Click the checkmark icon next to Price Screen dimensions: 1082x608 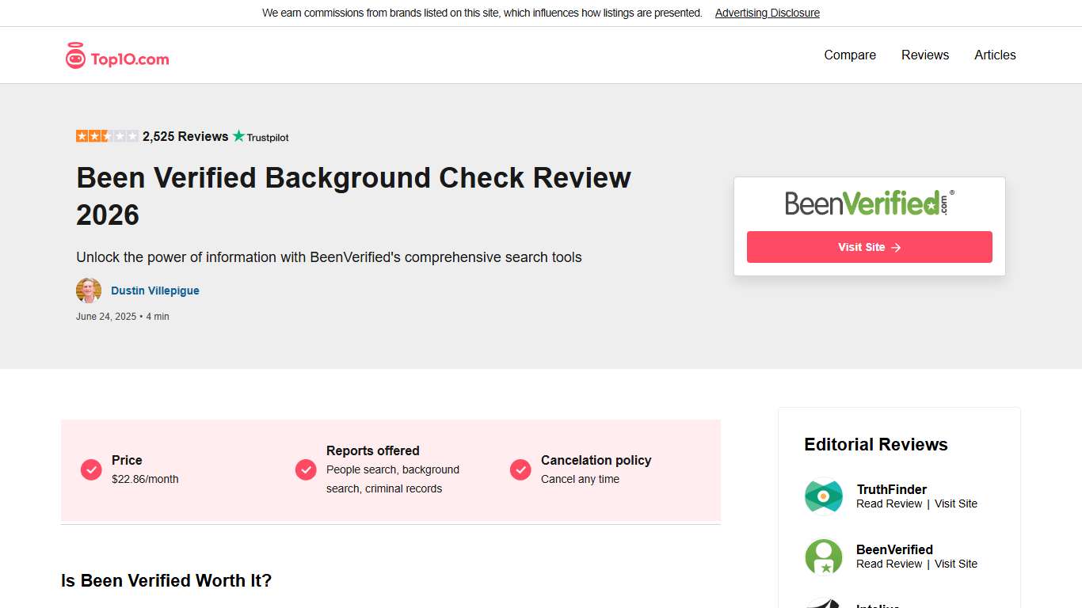click(90, 469)
